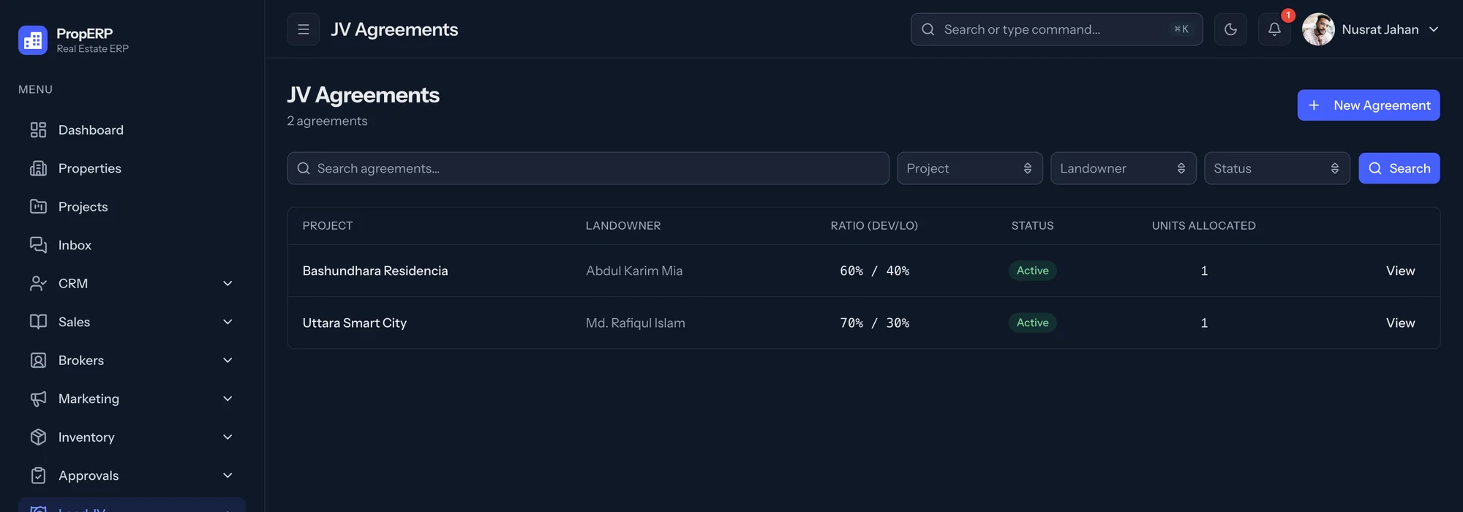Click the Marketing megaphone icon
This screenshot has height=512, width=1463.
tap(38, 399)
